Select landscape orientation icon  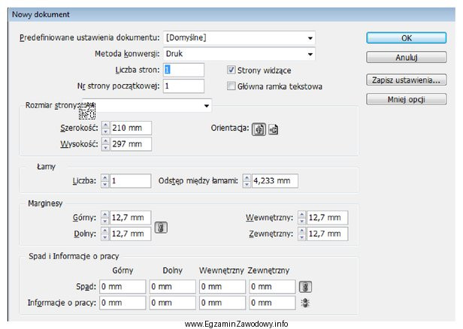273,129
